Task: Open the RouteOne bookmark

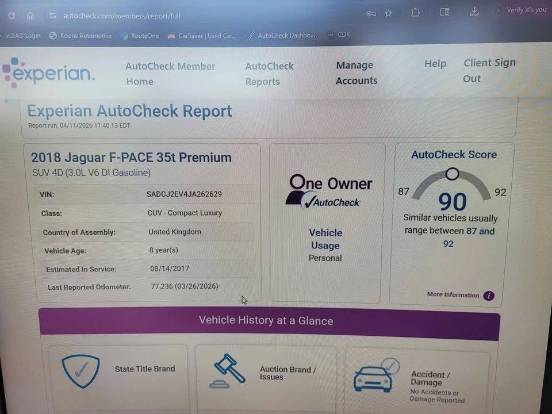Action: point(140,36)
